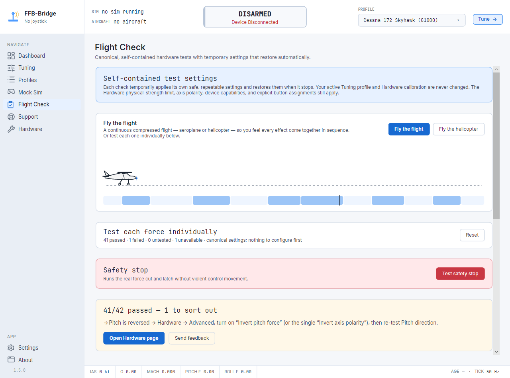Choose the Fly the helicopter option
The image size is (510, 378).
pyautogui.click(x=459, y=129)
